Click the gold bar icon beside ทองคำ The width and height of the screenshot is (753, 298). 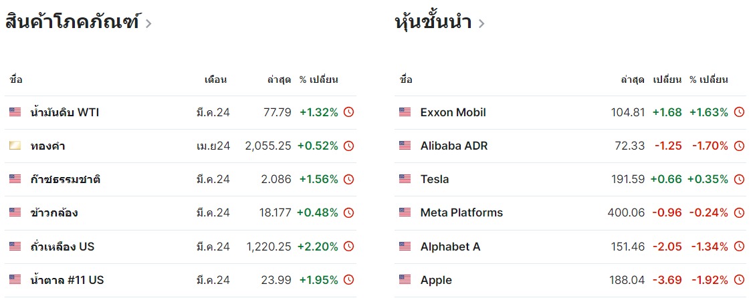(x=15, y=146)
